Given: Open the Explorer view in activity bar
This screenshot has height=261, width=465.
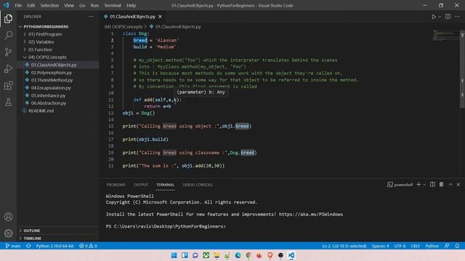Looking at the screenshot, I should pos(8,19).
